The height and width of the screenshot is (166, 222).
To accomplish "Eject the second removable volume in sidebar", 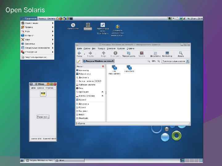I will pyautogui.click(x=102, y=96).
